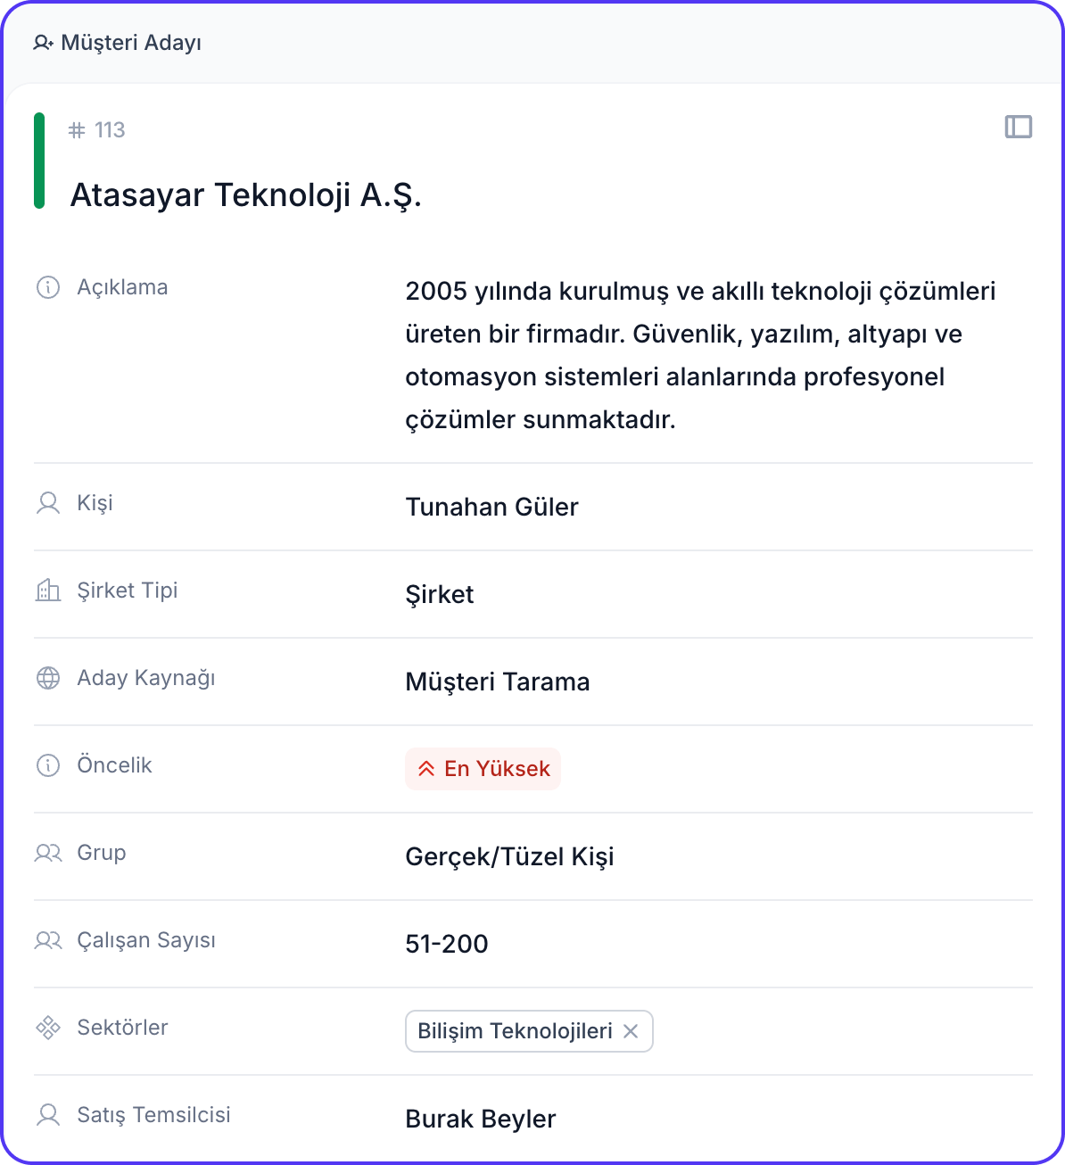Click the people icon beside Çalışan Sayısı
The image size is (1065, 1165).
click(48, 940)
